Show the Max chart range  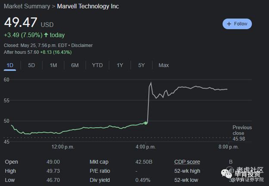163,65
